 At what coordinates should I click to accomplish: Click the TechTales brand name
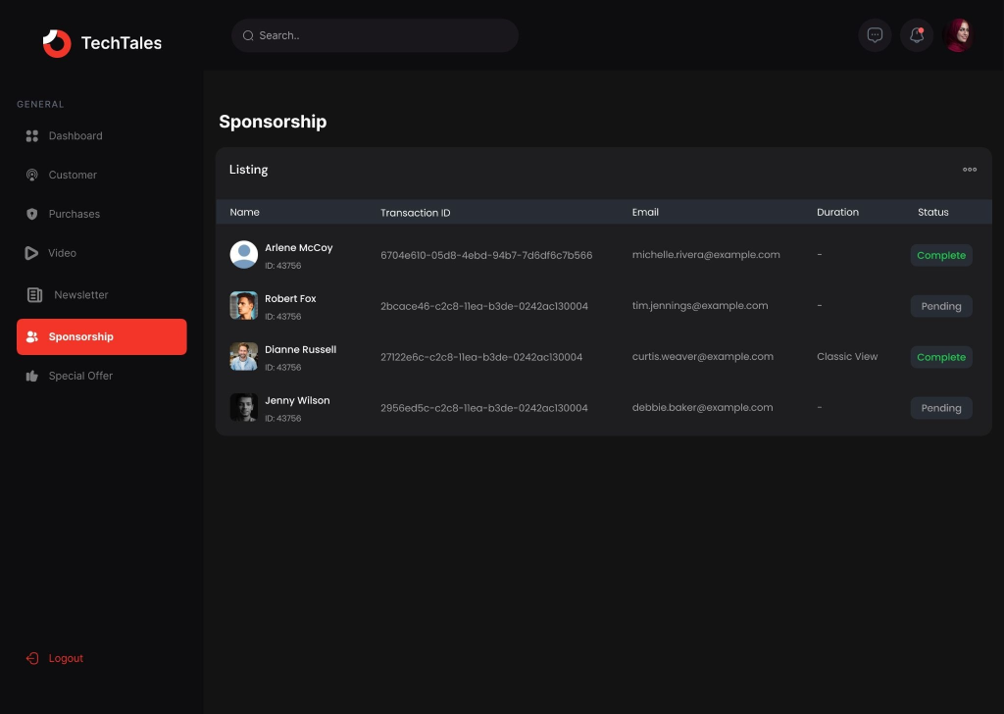[122, 43]
